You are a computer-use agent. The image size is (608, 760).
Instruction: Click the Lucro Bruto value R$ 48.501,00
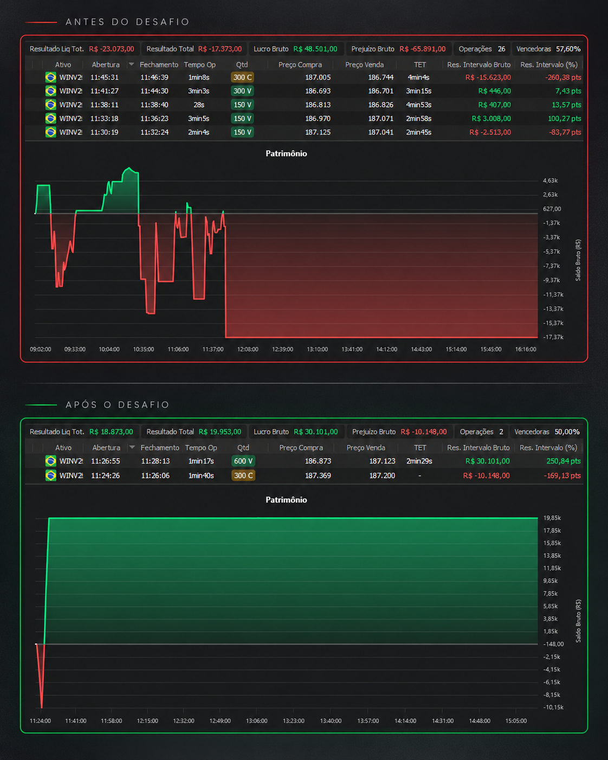(x=315, y=49)
